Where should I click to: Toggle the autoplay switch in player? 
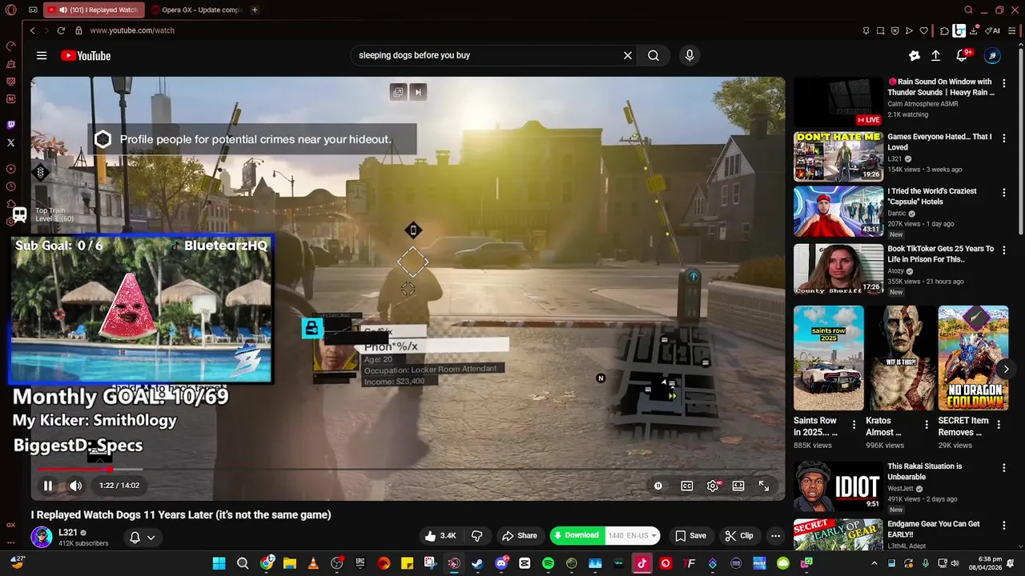pos(658,486)
